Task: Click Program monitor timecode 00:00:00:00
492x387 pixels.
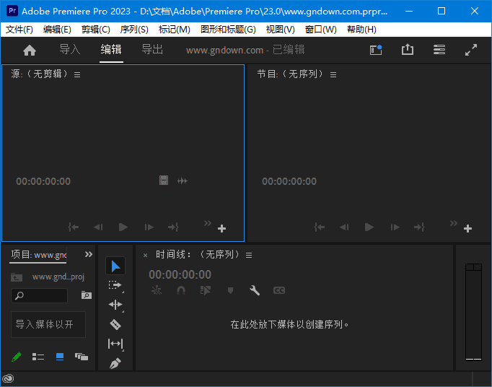Action: click(x=289, y=181)
